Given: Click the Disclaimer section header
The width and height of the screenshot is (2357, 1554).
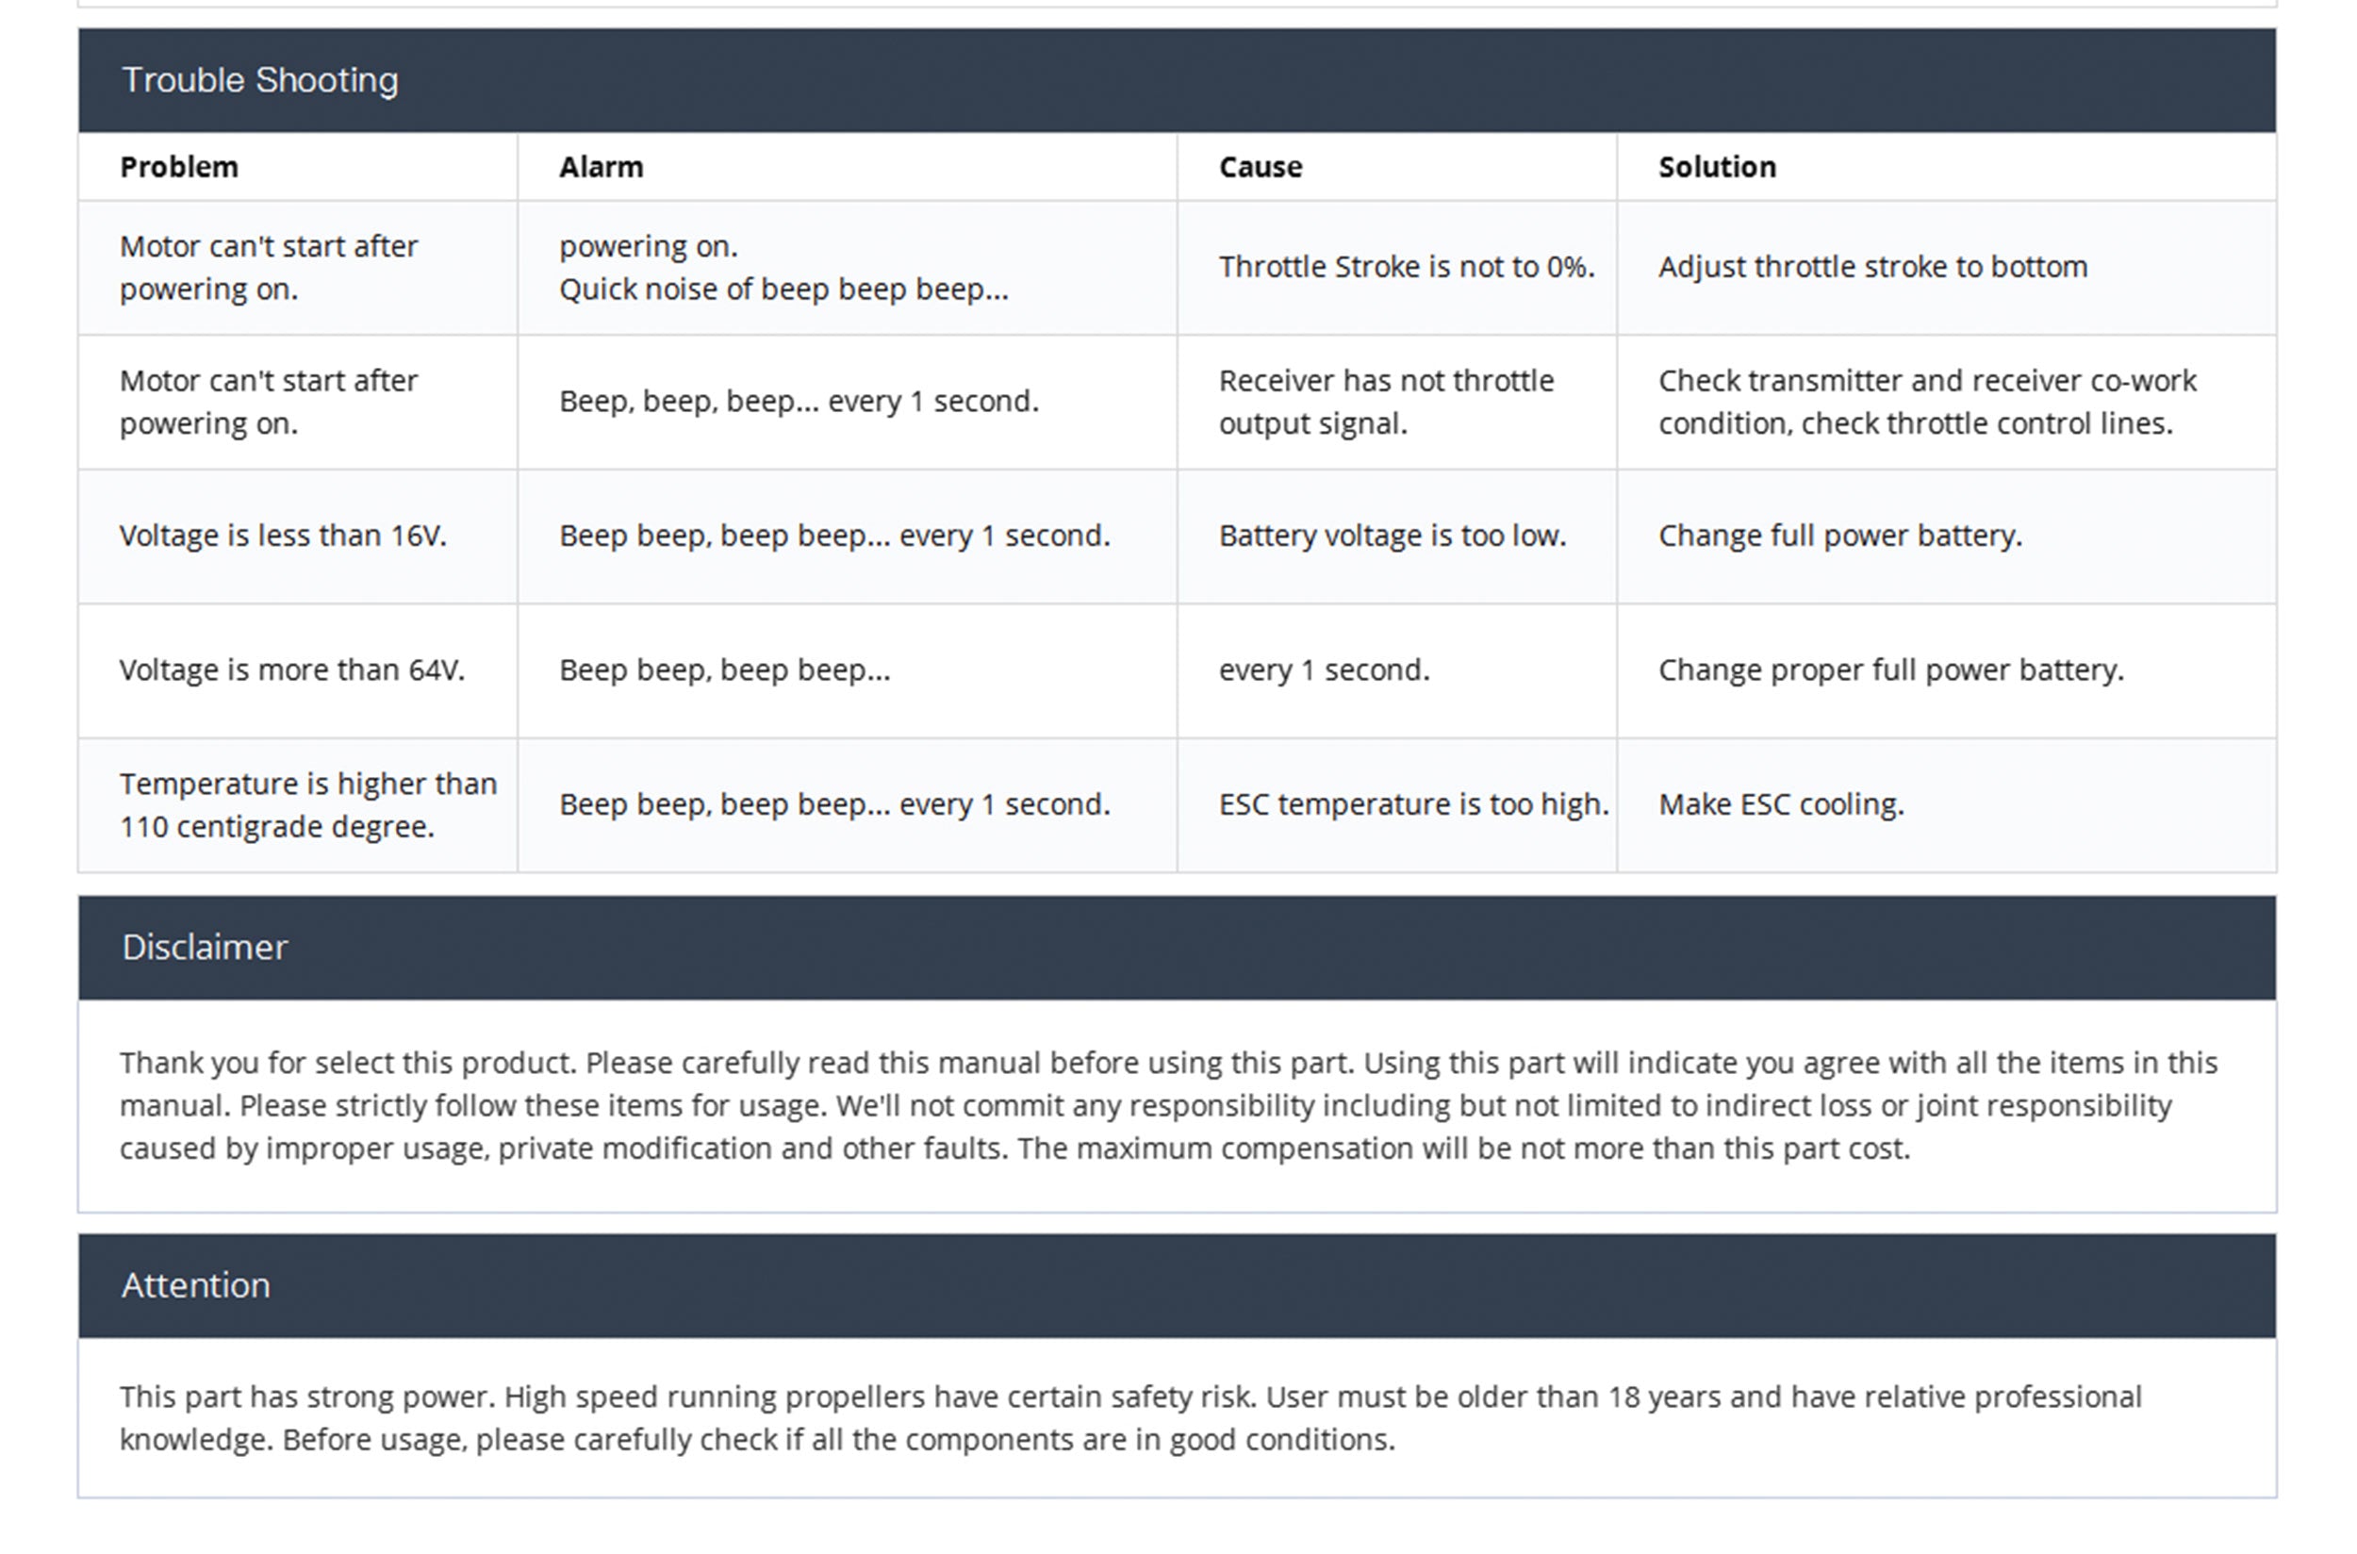Looking at the screenshot, I should 204,948.
